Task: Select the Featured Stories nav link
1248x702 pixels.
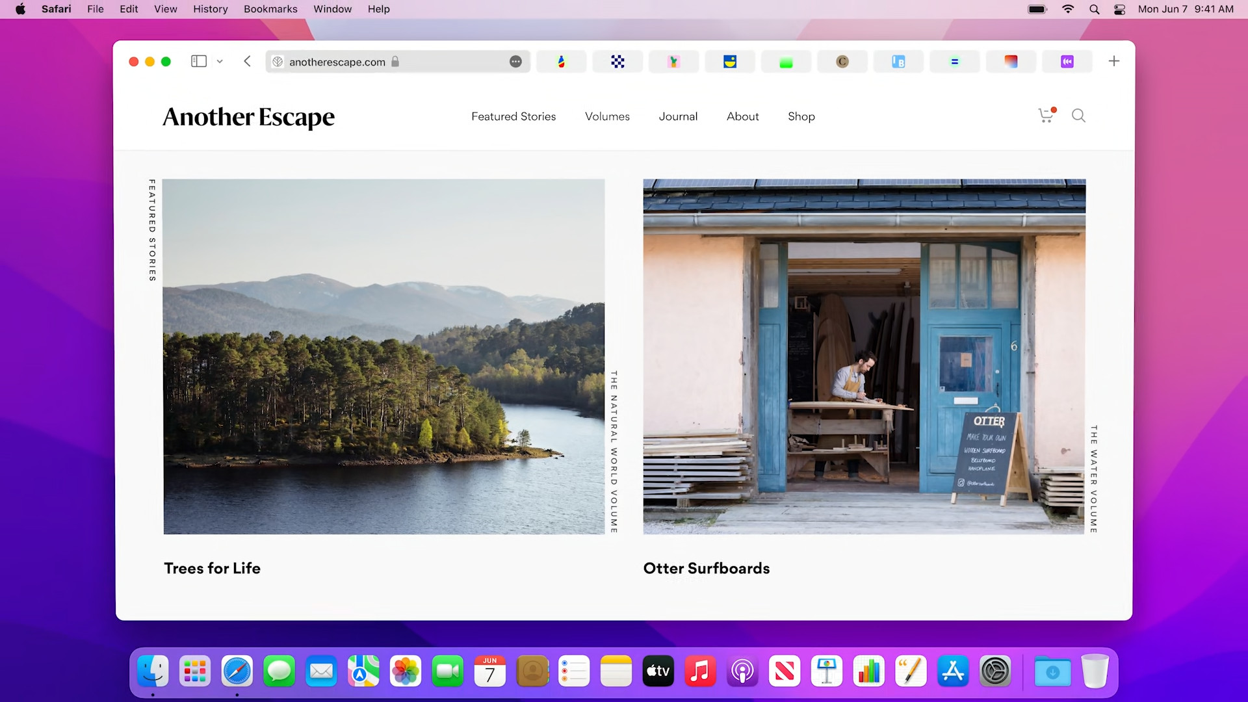Action: (x=513, y=116)
